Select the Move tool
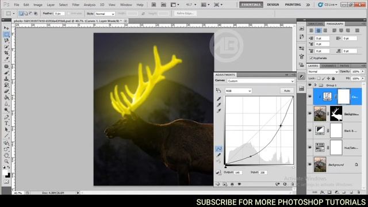 pos(6,28)
